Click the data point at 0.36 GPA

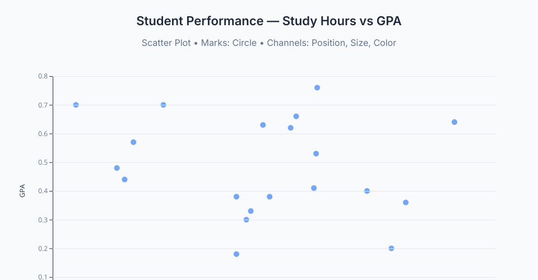(x=406, y=202)
